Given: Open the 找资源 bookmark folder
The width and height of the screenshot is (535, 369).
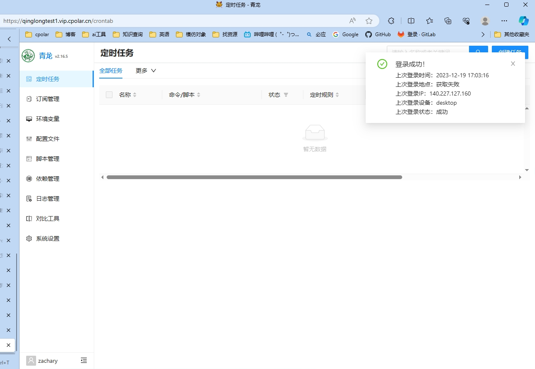Looking at the screenshot, I should [x=225, y=34].
